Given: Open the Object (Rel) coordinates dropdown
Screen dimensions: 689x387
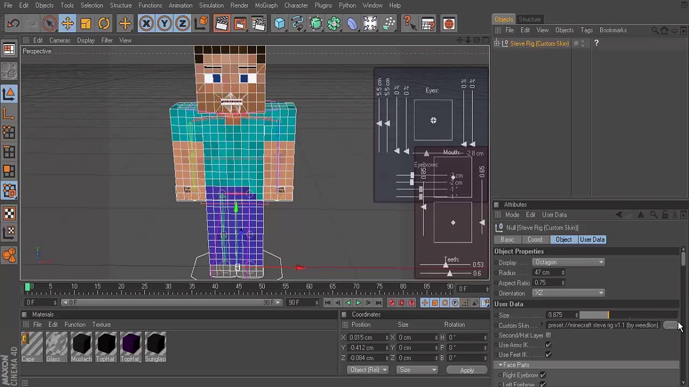Looking at the screenshot, I should [x=368, y=370].
